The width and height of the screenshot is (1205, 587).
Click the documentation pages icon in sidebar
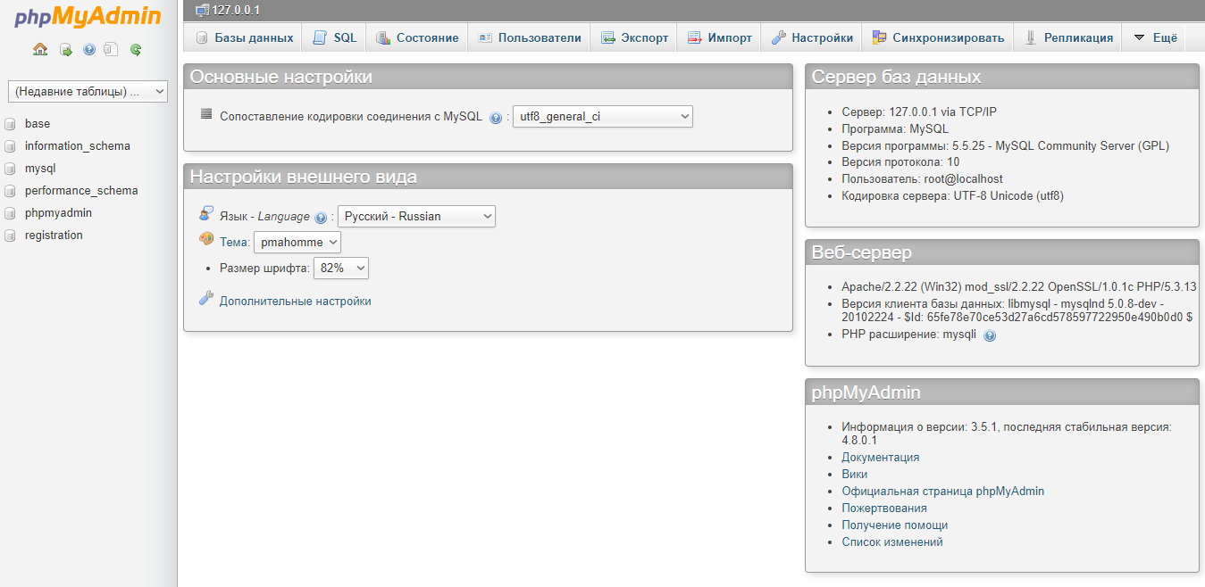click(112, 50)
